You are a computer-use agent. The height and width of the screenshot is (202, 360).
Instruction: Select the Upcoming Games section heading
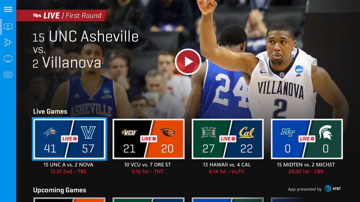coord(59,190)
